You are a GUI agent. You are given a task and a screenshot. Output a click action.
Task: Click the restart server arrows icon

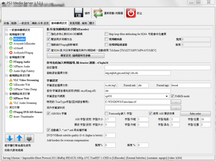point(98,13)
